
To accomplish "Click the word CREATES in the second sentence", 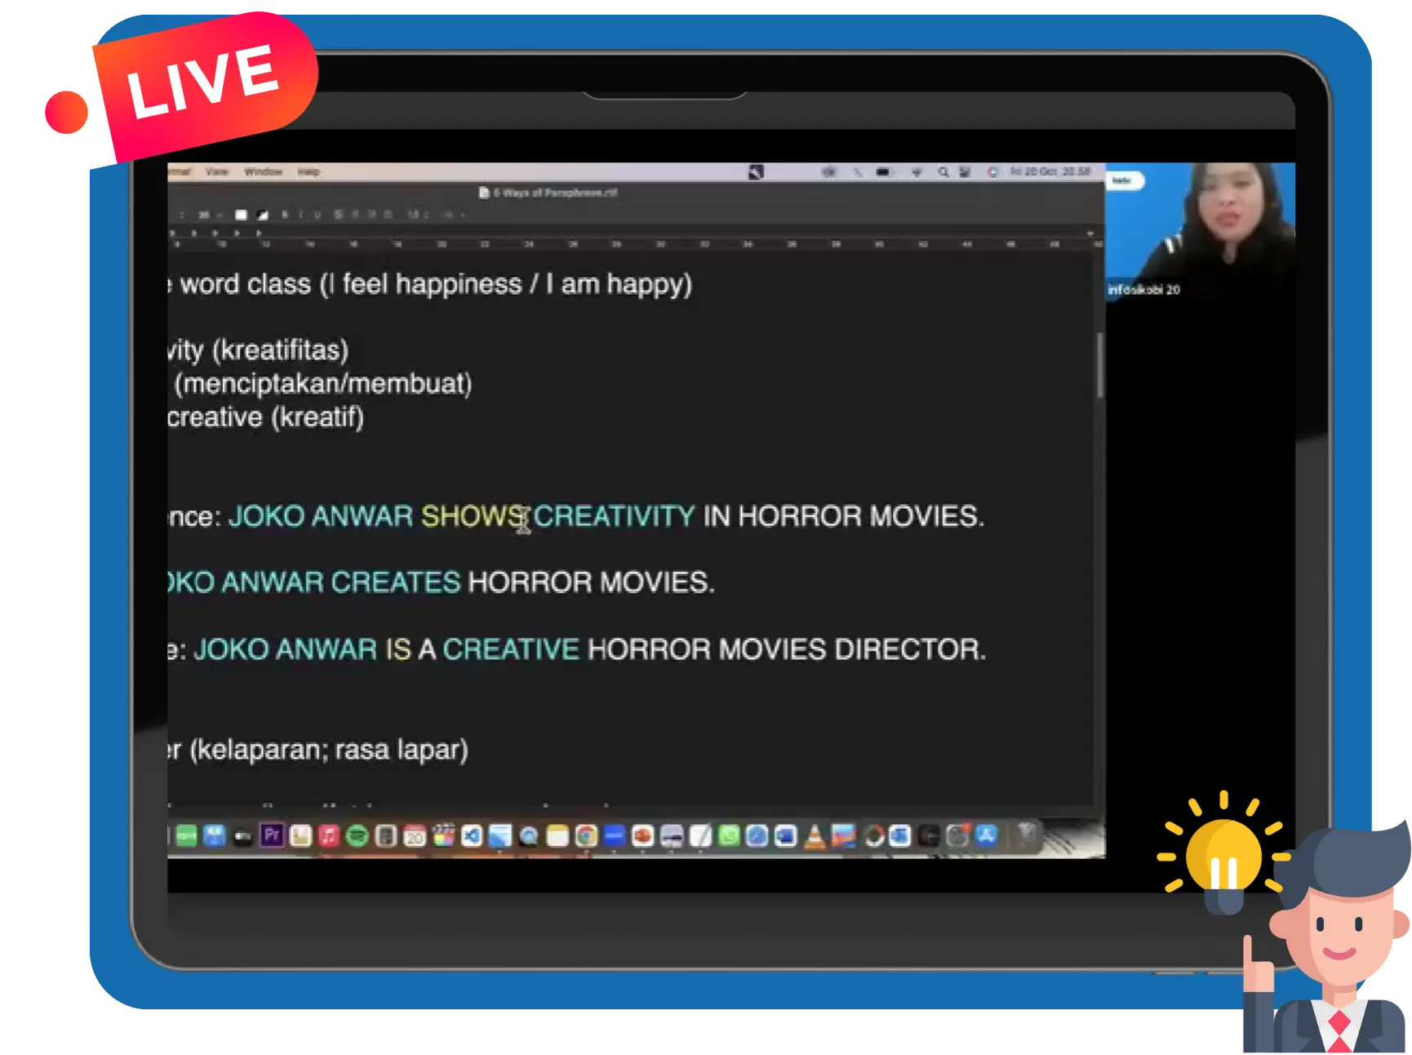I will (396, 582).
